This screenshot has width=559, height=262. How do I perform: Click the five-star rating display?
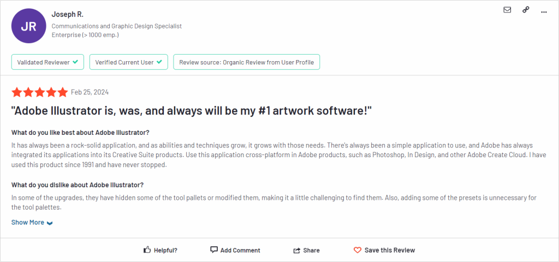click(39, 92)
